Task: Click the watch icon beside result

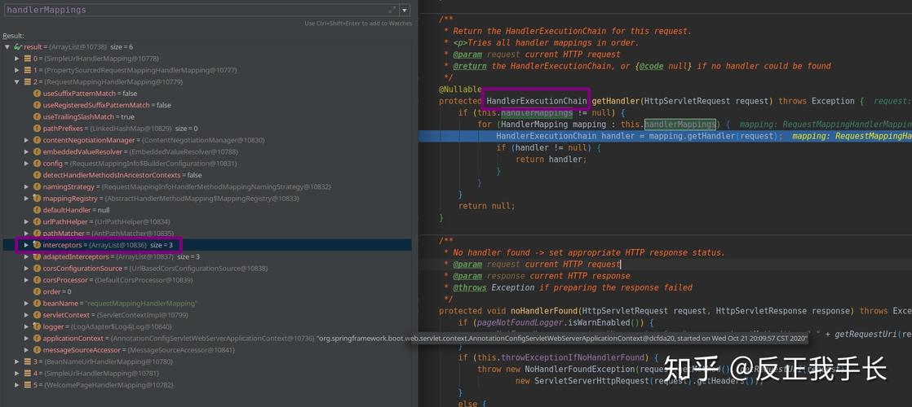Action: click(17, 46)
